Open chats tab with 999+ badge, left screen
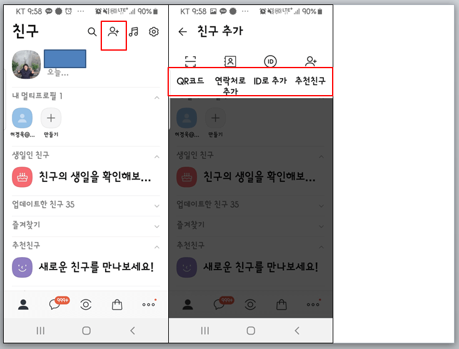This screenshot has width=459, height=349. click(59, 303)
